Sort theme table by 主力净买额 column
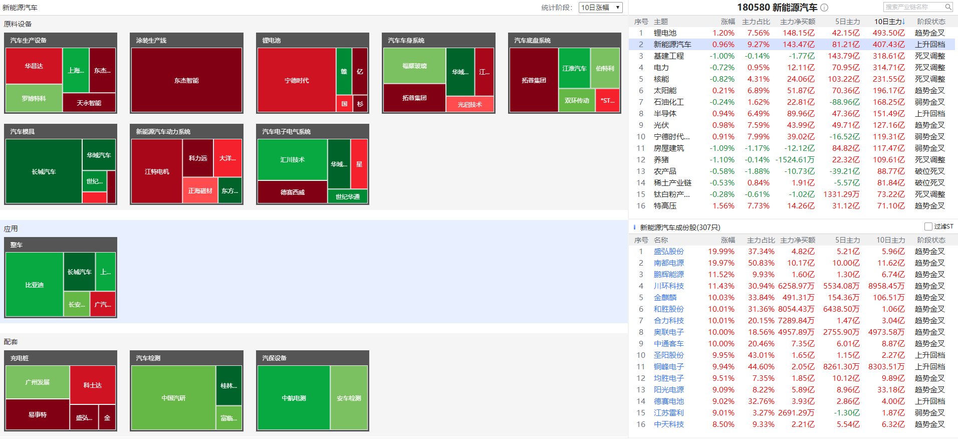 tap(797, 22)
